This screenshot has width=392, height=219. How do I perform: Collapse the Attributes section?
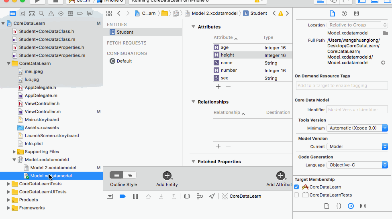(x=193, y=27)
